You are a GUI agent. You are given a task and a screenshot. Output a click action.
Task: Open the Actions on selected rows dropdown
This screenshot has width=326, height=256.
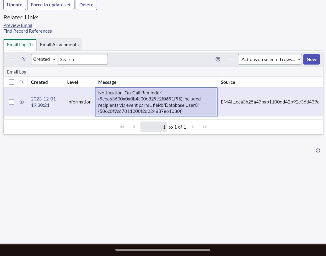coord(270,59)
